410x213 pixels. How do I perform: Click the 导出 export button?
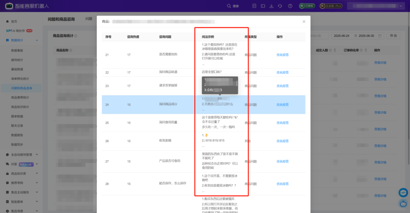coord(393,36)
